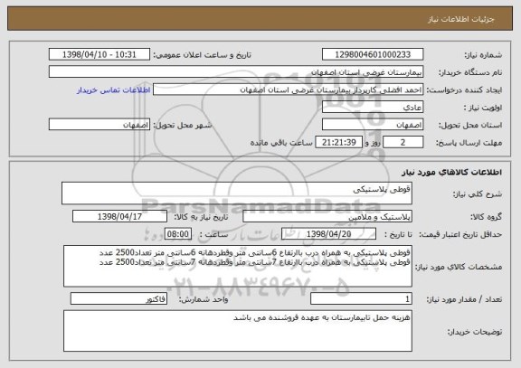Click the تاریخ نیاز به کالا field 1398/04/17
521x368 pixels.
(x=119, y=217)
